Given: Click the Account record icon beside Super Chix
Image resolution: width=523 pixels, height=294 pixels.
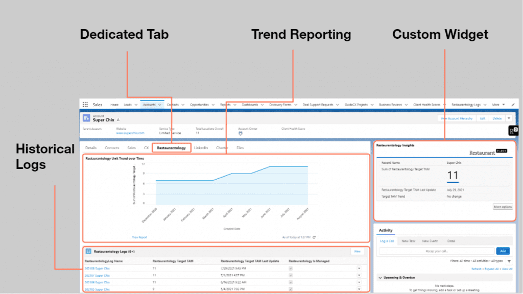Looking at the screenshot, I should point(86,118).
